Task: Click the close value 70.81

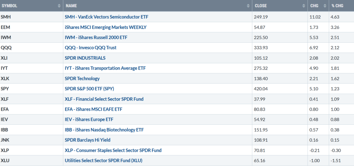Action: pyautogui.click(x=260, y=150)
